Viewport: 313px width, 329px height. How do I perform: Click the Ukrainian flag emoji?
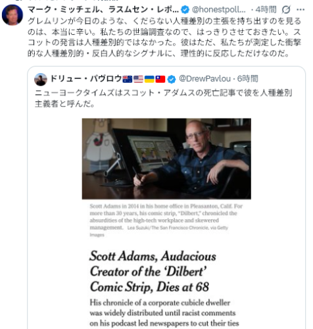(x=149, y=79)
